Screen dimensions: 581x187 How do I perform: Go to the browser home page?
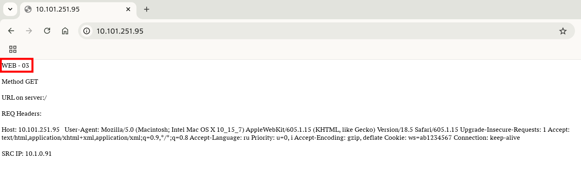tap(65, 31)
